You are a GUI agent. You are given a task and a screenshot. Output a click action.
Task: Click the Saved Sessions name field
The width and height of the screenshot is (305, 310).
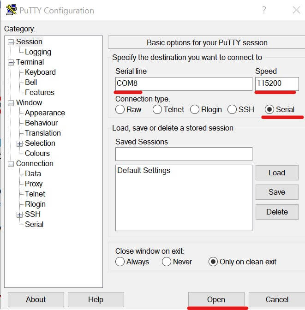(184, 154)
